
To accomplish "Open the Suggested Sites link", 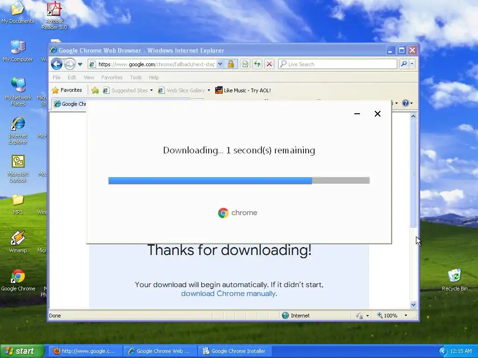I will [x=125, y=90].
